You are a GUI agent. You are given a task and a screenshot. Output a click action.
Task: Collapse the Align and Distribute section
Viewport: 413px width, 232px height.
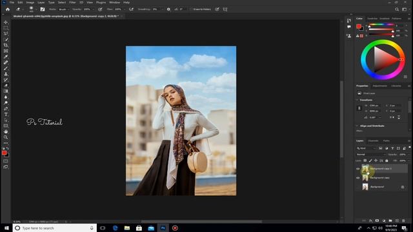357,126
